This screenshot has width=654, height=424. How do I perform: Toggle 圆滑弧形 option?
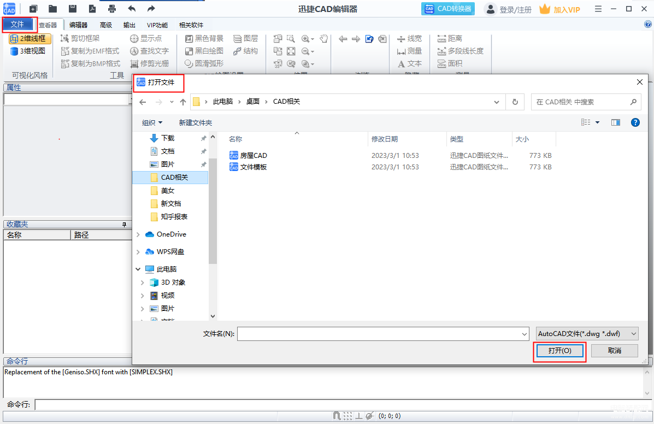click(x=204, y=63)
